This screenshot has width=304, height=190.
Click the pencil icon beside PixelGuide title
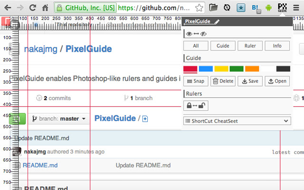[x=217, y=22]
